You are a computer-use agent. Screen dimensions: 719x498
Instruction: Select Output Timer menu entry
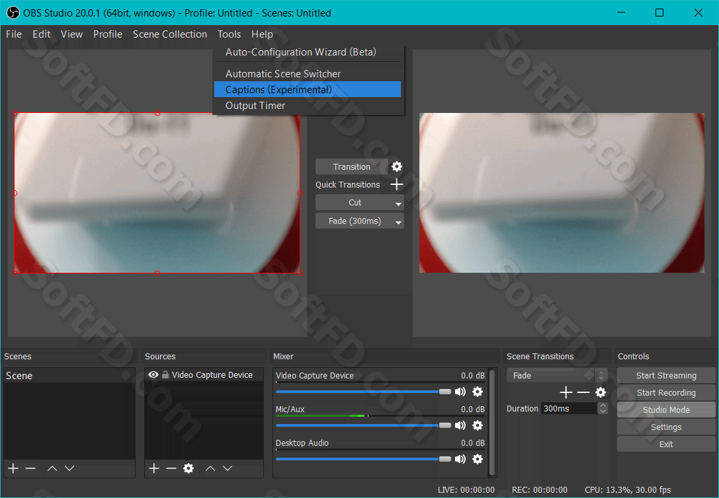click(x=308, y=105)
